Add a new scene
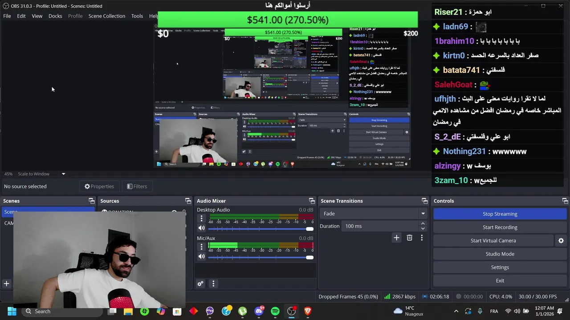 coord(7,284)
